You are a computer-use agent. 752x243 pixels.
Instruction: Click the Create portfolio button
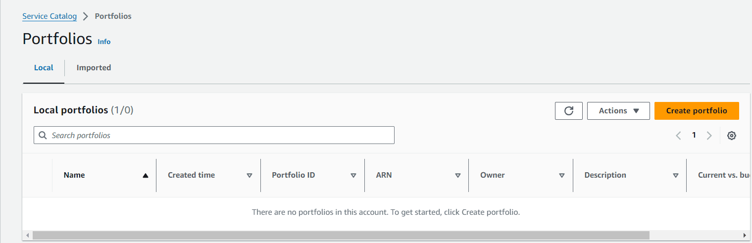[x=697, y=111]
